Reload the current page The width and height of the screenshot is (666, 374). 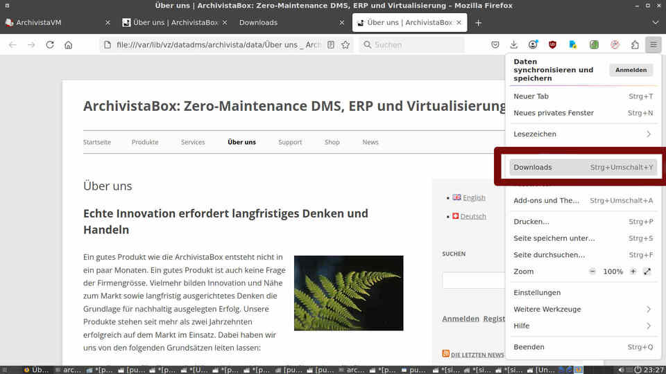coord(50,44)
